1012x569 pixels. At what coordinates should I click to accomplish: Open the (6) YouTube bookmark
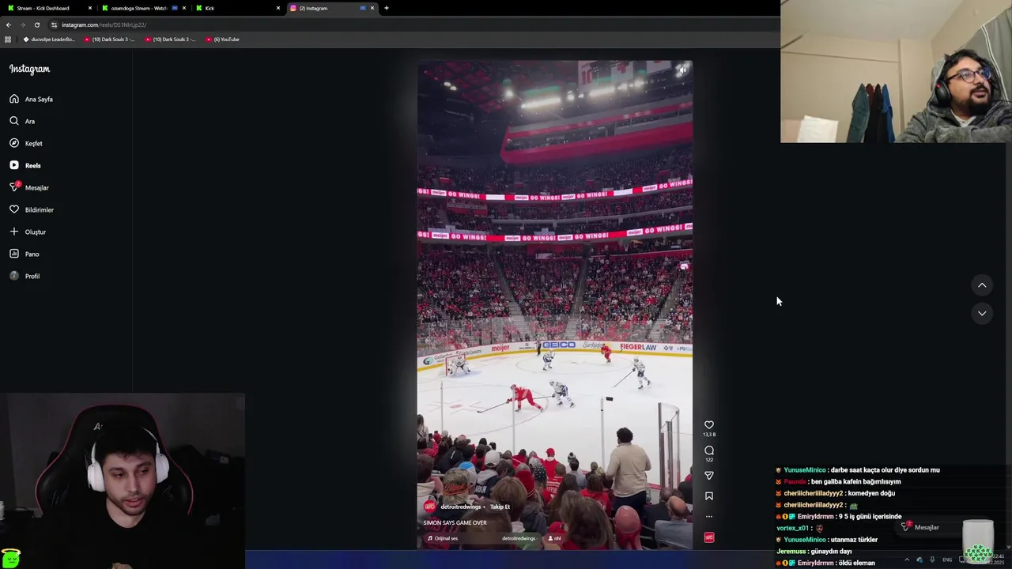point(222,39)
